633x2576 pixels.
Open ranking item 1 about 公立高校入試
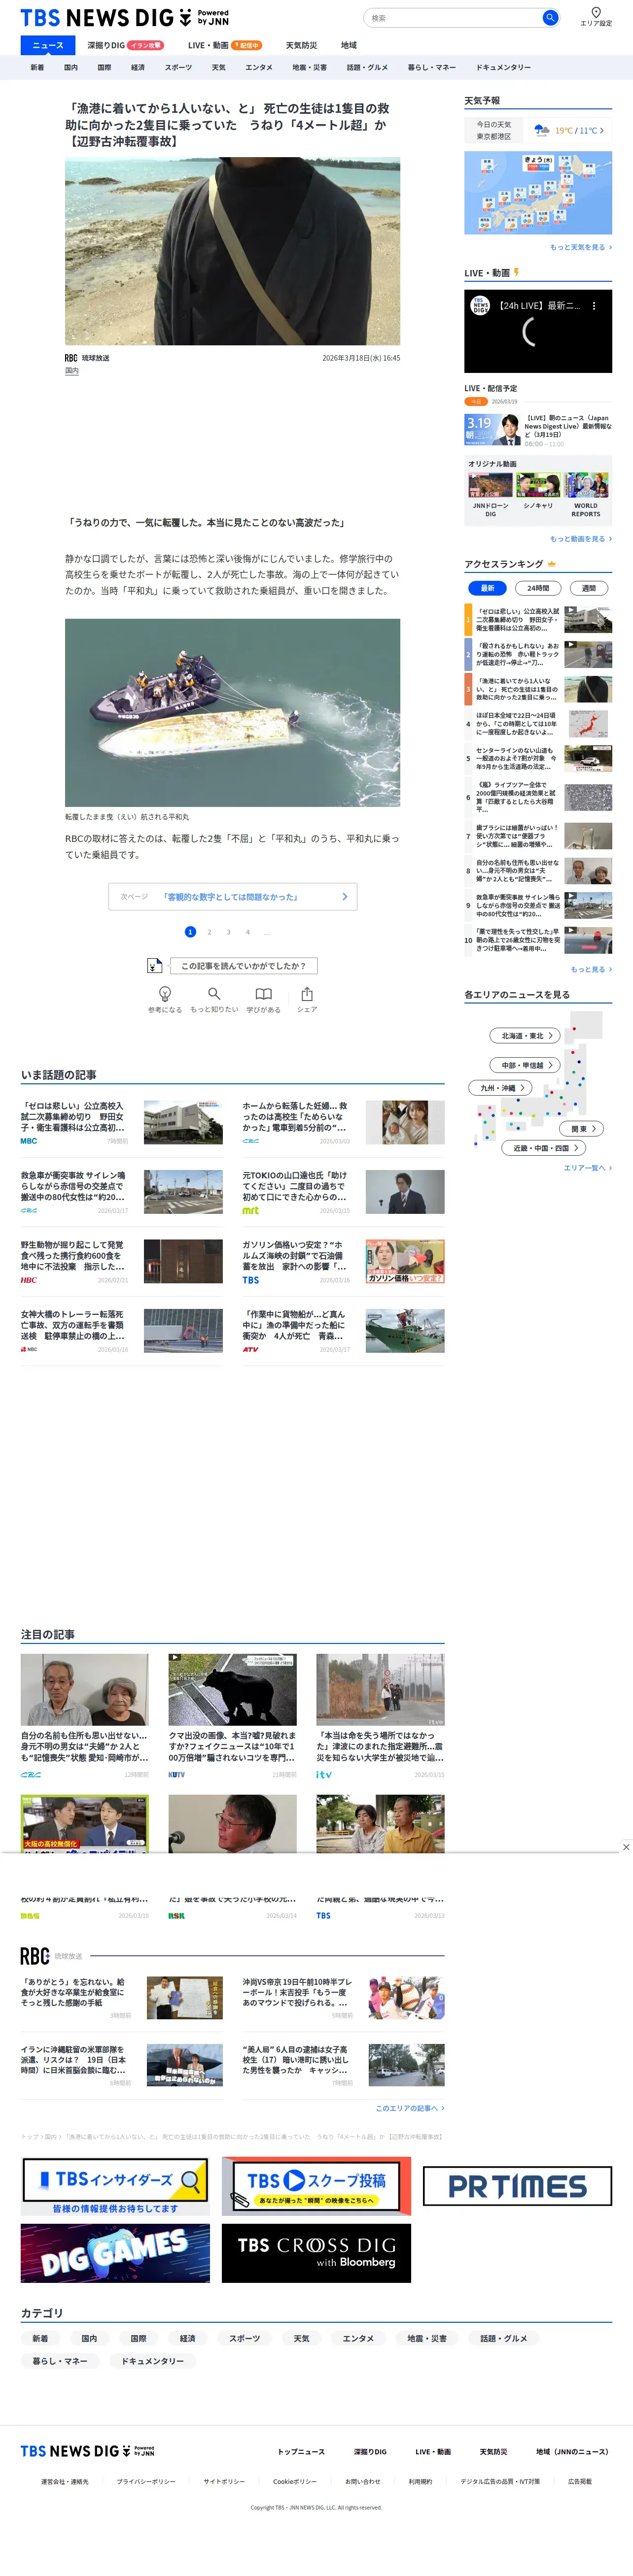tap(538, 620)
